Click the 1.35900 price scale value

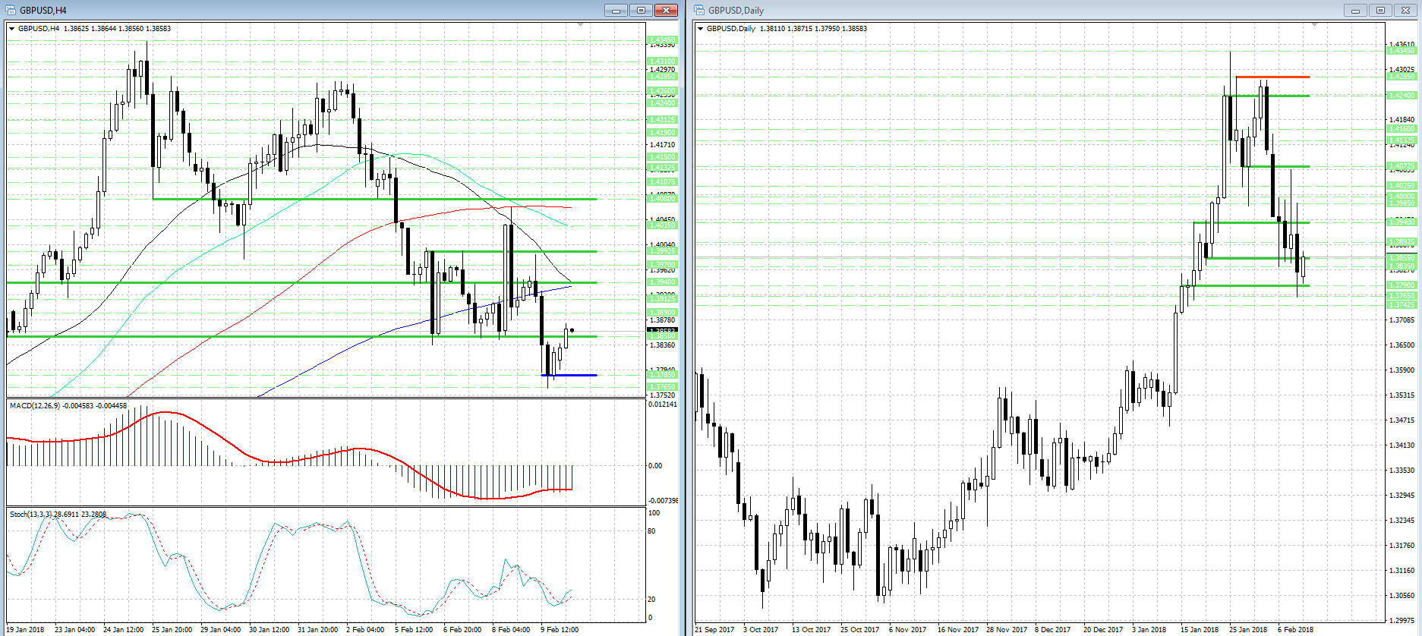1402,370
